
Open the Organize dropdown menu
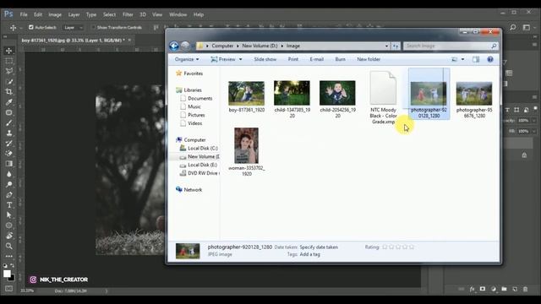tap(187, 59)
